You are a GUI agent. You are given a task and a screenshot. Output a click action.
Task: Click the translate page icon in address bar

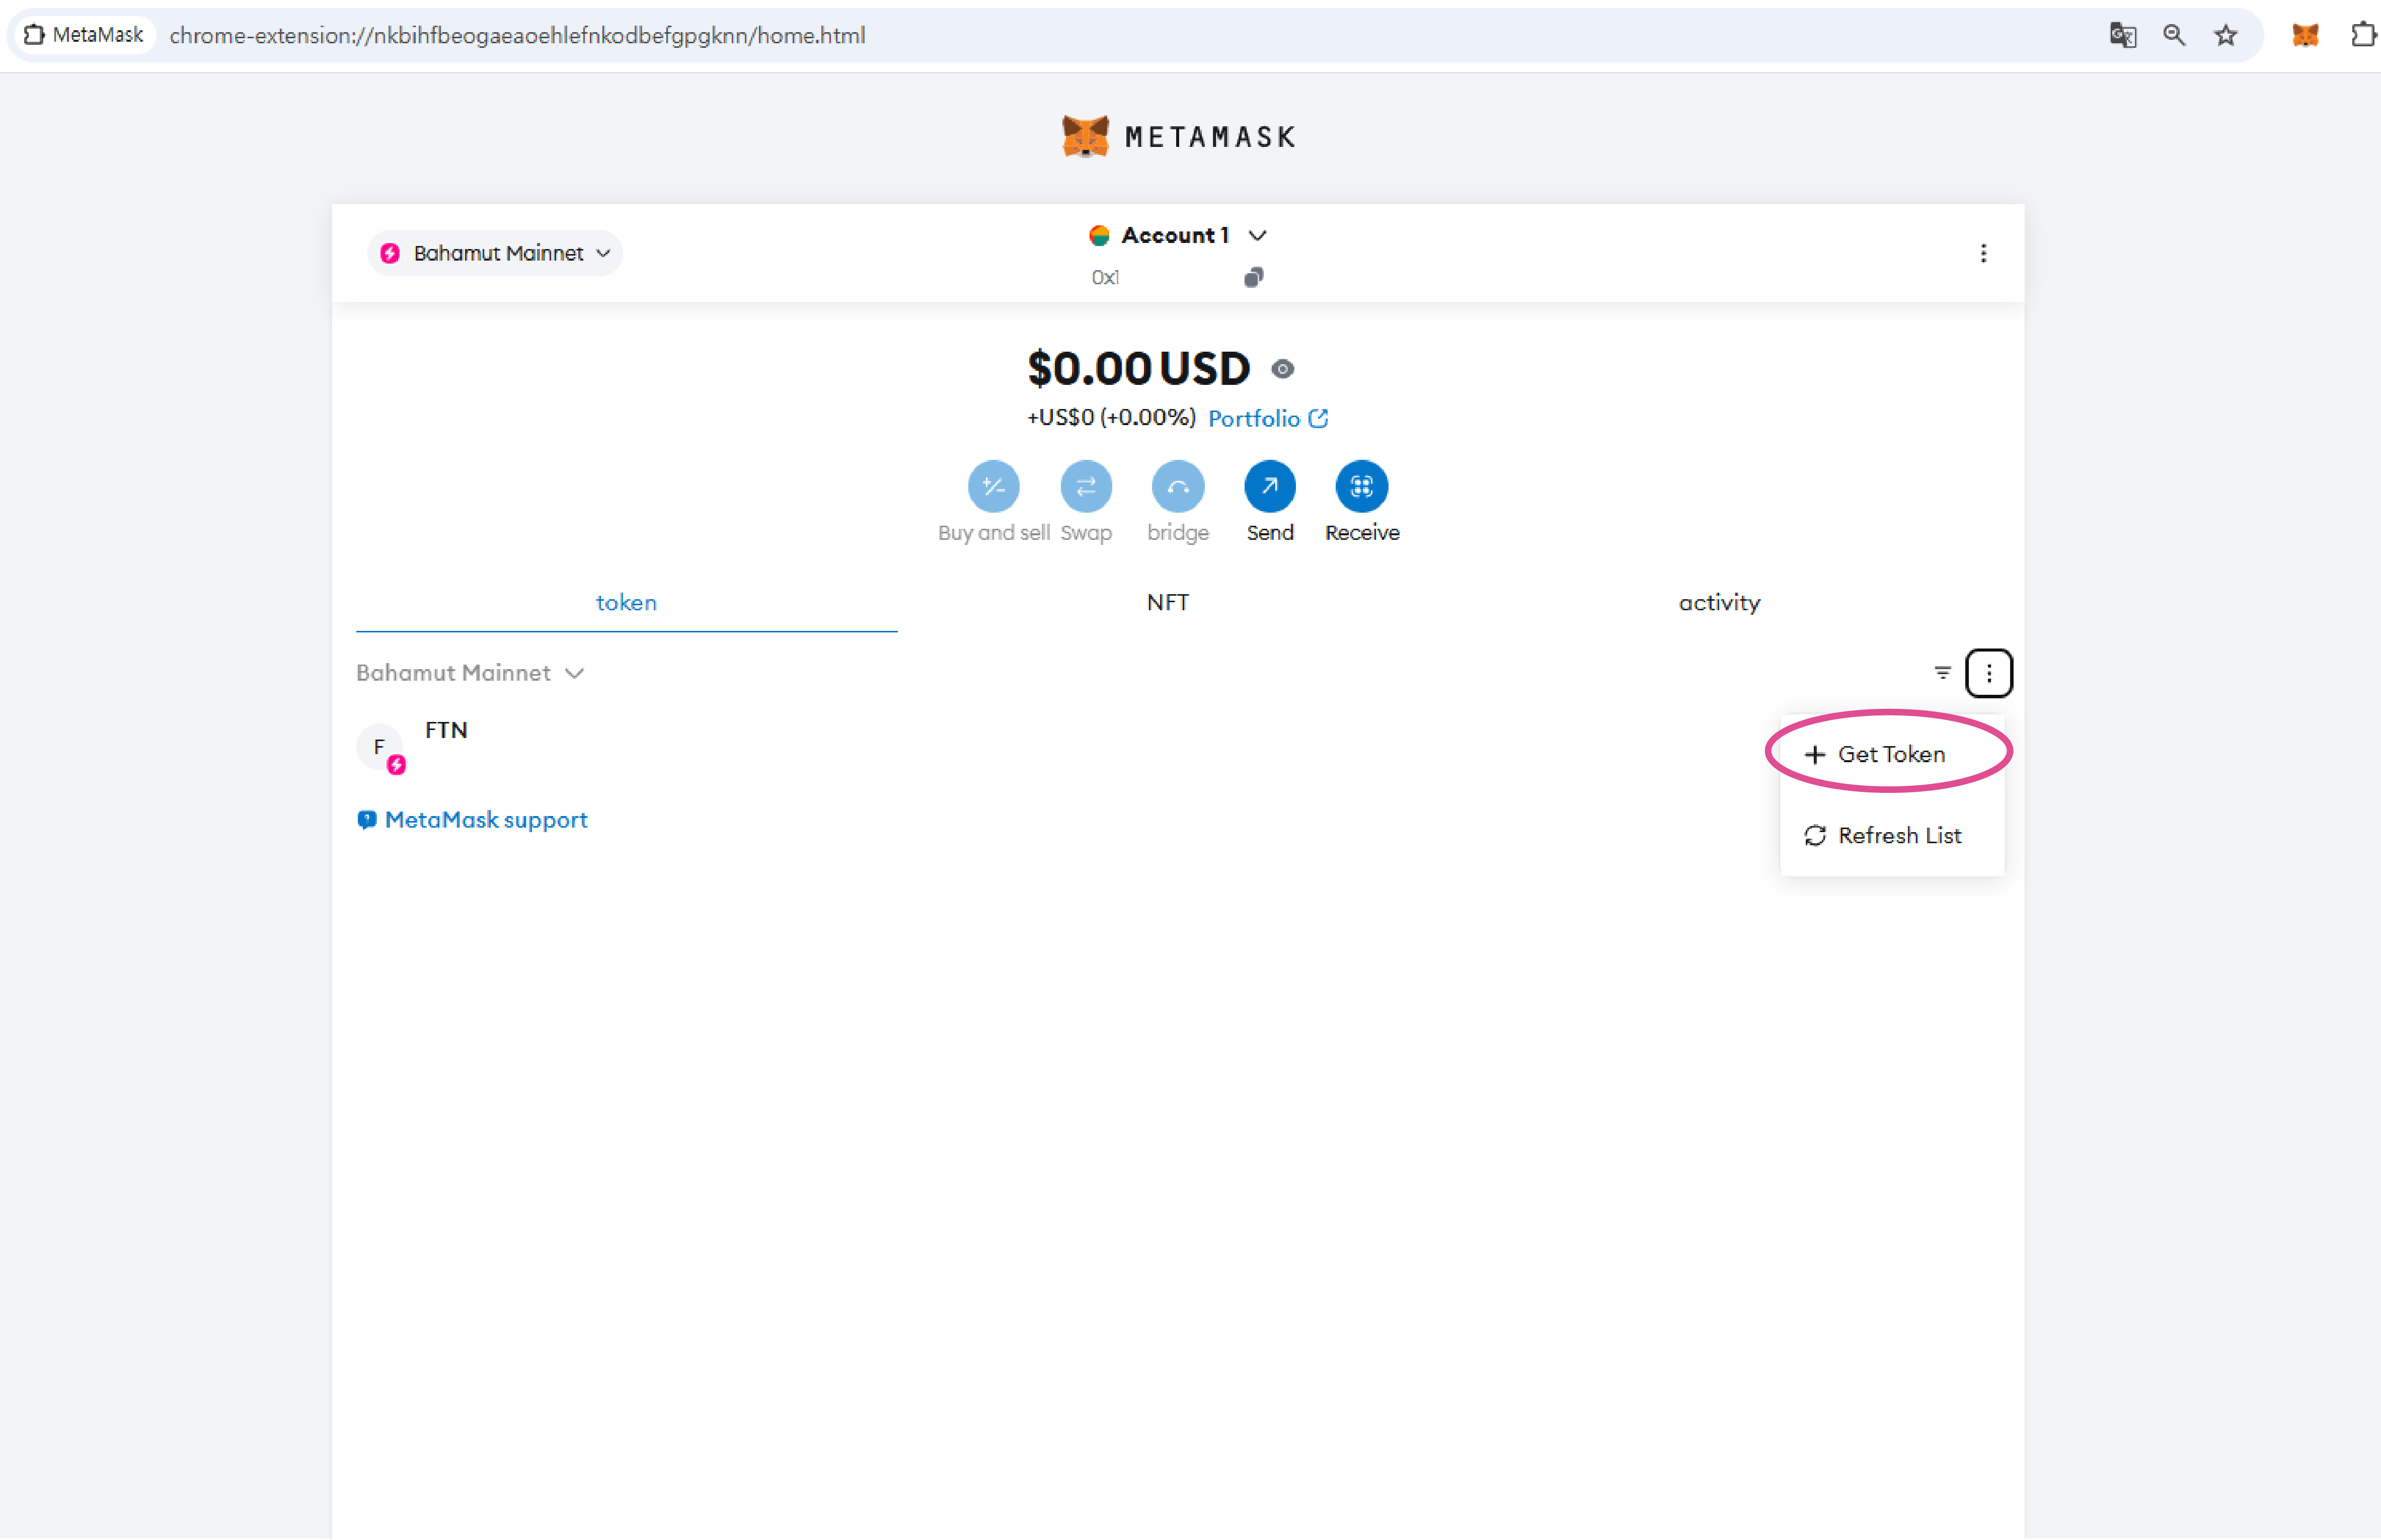pos(2123,35)
